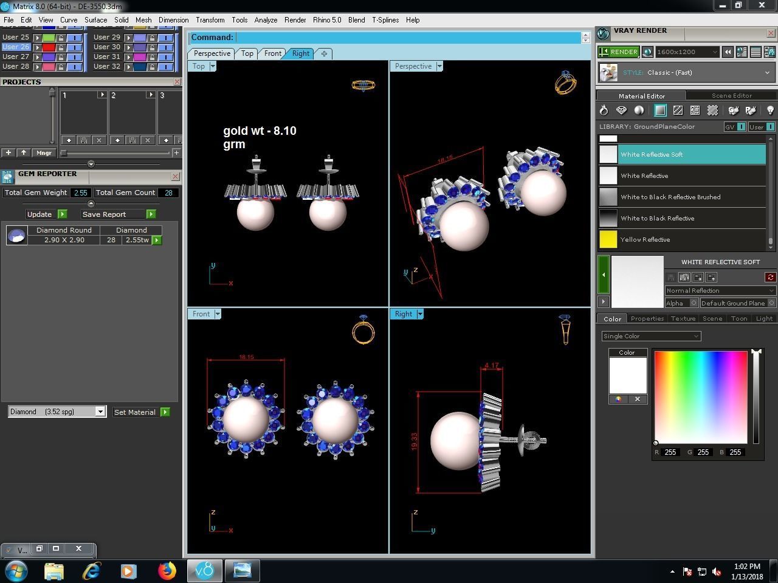
Task: Open the render list lines icon
Action: 756,52
